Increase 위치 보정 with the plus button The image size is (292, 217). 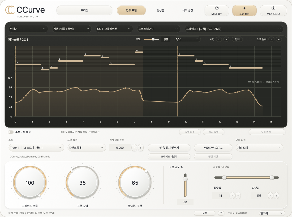pos(141,148)
